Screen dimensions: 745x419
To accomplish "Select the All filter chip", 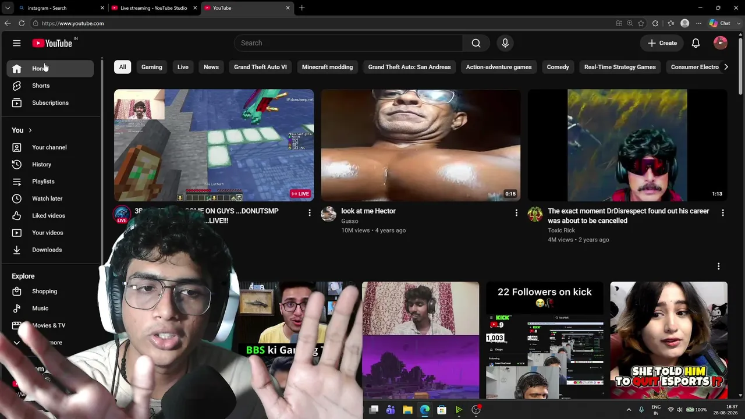I will point(122,67).
